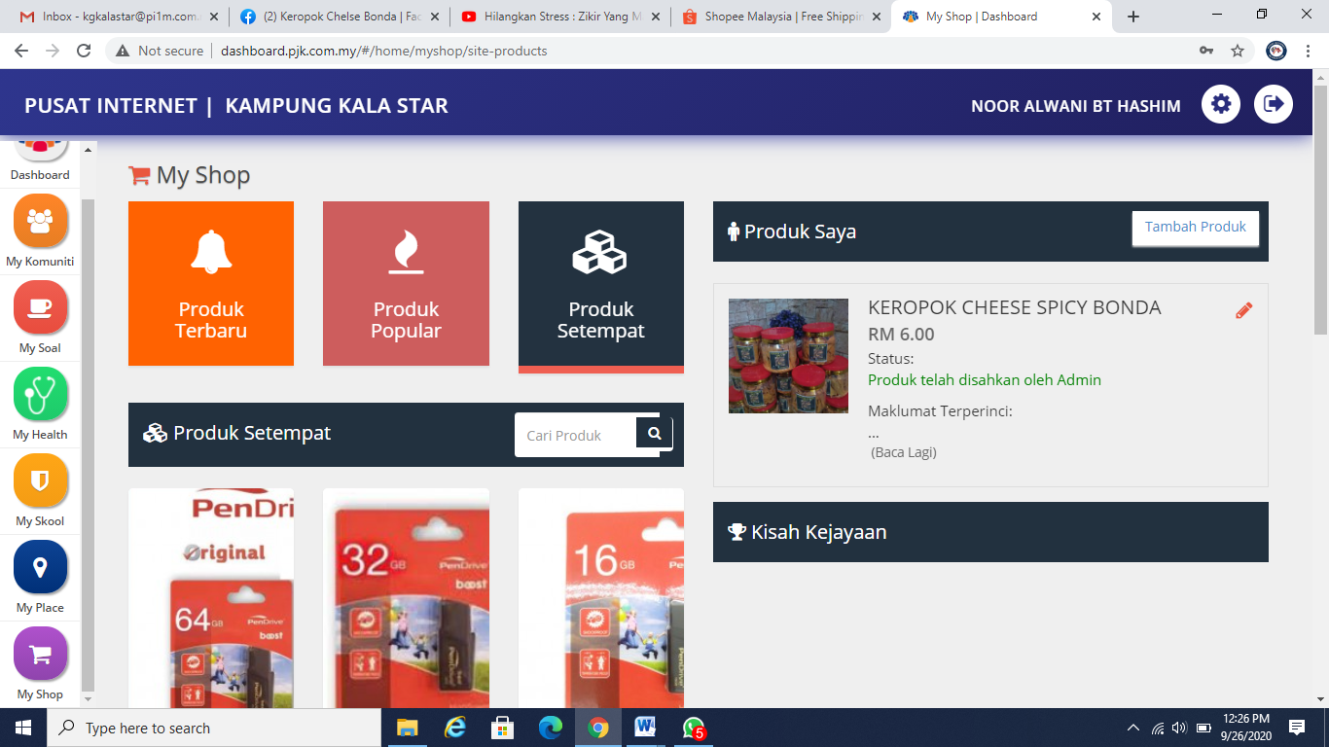Click the logout icon in header
Viewport: 1329px width, 747px height.
point(1273,104)
